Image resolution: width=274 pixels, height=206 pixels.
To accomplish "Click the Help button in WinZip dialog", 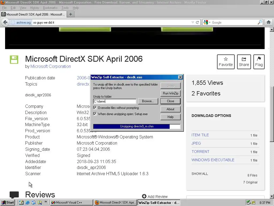I will tap(170, 117).
